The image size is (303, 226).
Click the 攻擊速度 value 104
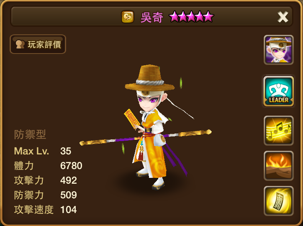(69, 210)
